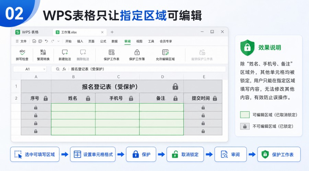Click the 序号 header cell
The height and width of the screenshot is (171, 309).
[x=36, y=98]
